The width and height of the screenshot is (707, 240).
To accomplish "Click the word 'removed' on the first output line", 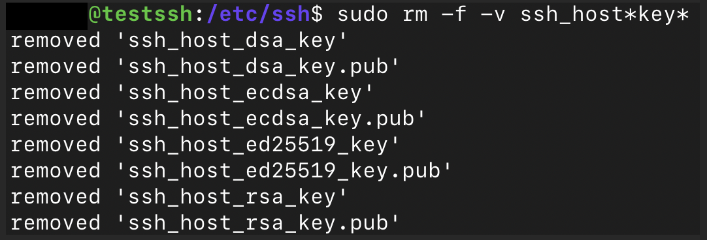I will [x=56, y=42].
